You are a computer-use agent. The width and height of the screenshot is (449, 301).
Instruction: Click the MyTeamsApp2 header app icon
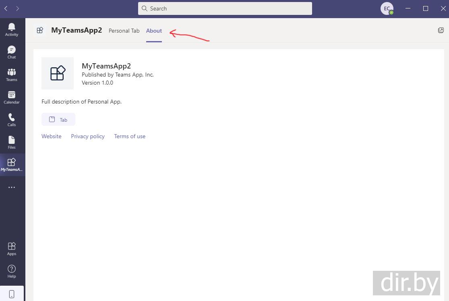40,30
